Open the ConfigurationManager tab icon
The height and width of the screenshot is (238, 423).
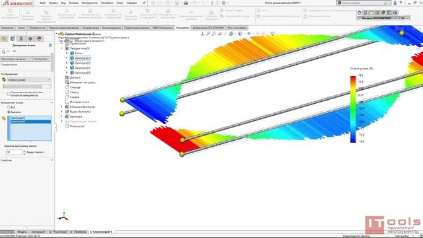[x=21, y=39]
